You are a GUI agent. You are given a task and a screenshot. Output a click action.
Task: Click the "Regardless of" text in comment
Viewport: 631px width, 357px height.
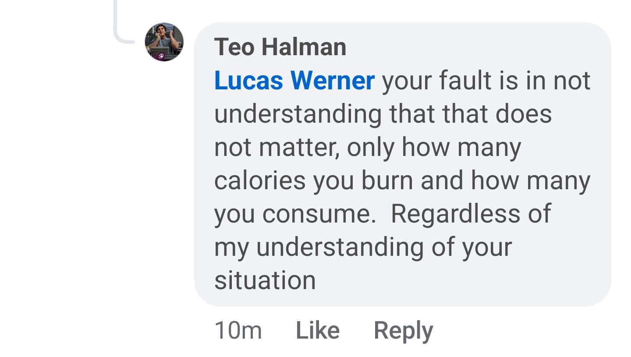pyautogui.click(x=471, y=215)
